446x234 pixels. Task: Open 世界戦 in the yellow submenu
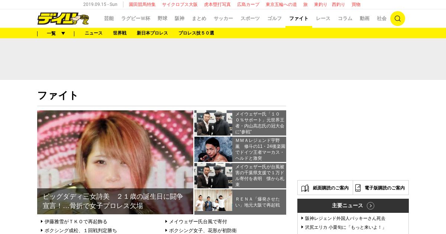(x=120, y=33)
